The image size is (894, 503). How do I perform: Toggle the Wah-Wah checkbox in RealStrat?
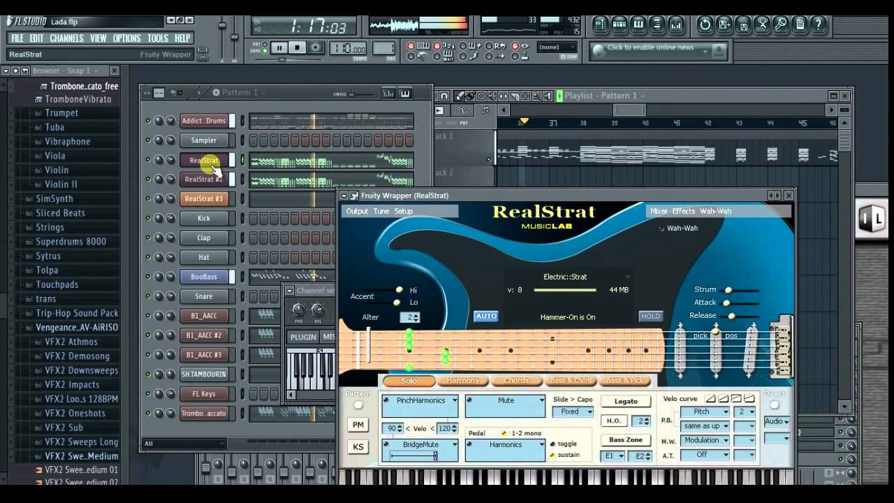661,228
